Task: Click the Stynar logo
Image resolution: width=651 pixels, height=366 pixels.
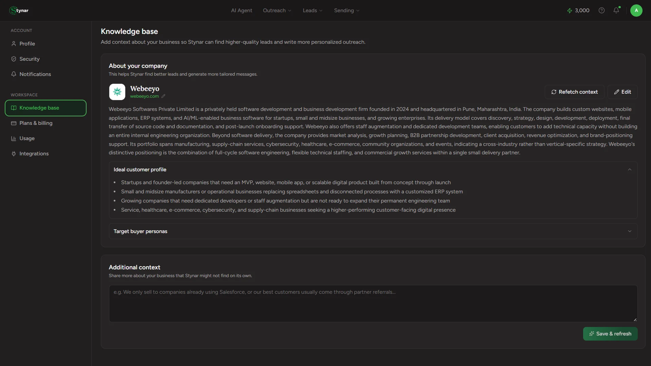Action: pos(19,11)
